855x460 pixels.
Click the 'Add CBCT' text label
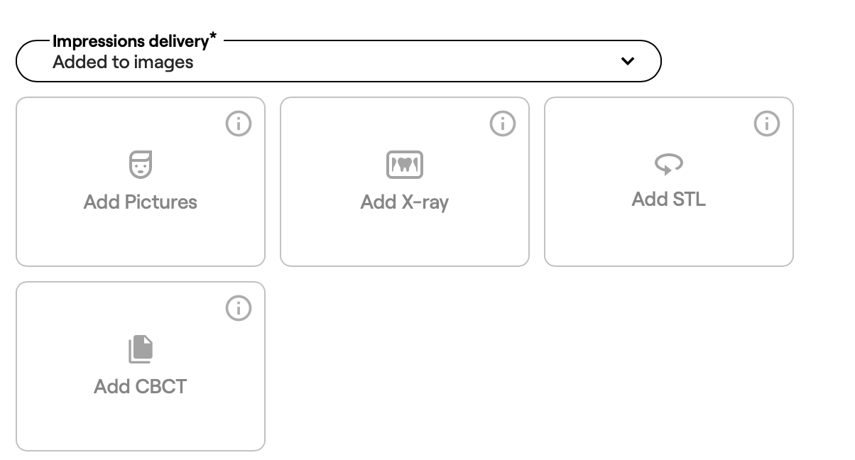click(x=141, y=387)
